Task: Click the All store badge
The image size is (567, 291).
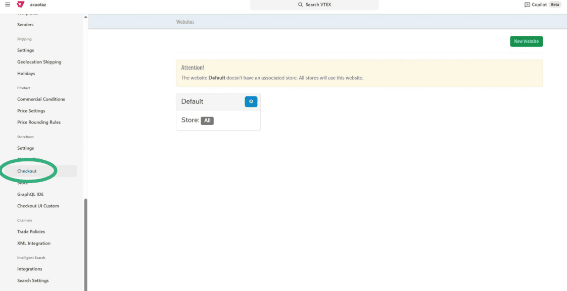Action: tap(207, 121)
